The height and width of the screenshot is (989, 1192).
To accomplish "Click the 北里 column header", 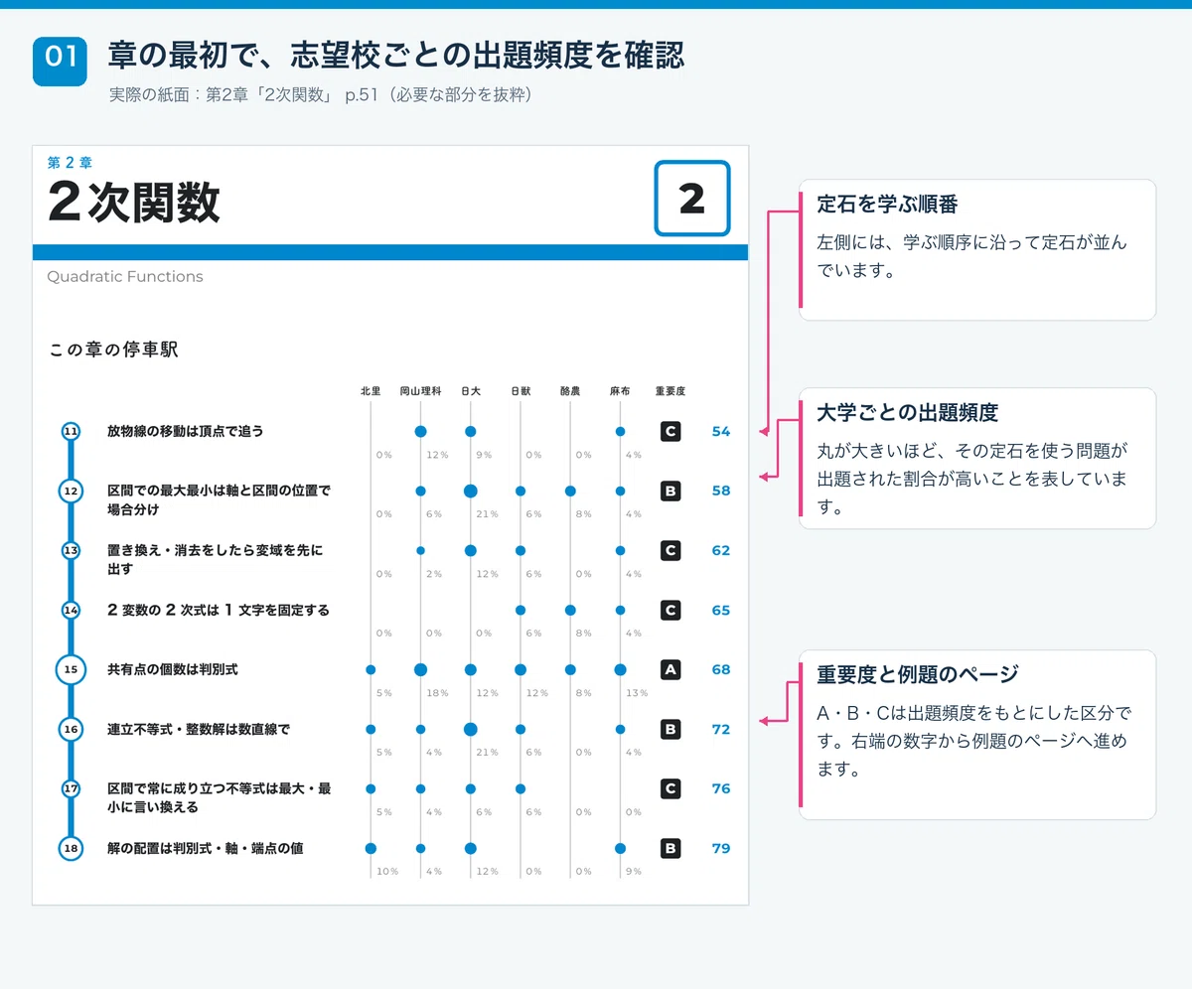I will pos(371,391).
